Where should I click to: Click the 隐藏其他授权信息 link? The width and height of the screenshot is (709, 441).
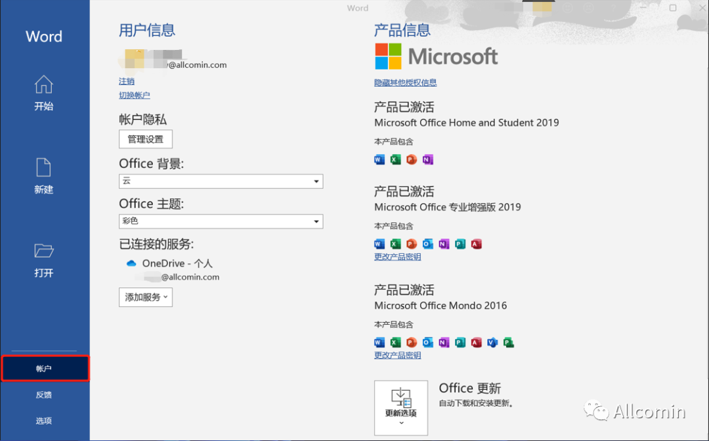[405, 83]
